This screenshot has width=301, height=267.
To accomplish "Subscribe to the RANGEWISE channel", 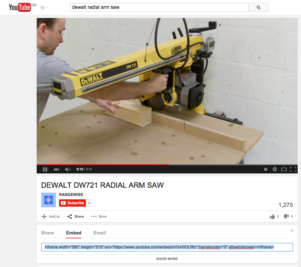I will 72,203.
